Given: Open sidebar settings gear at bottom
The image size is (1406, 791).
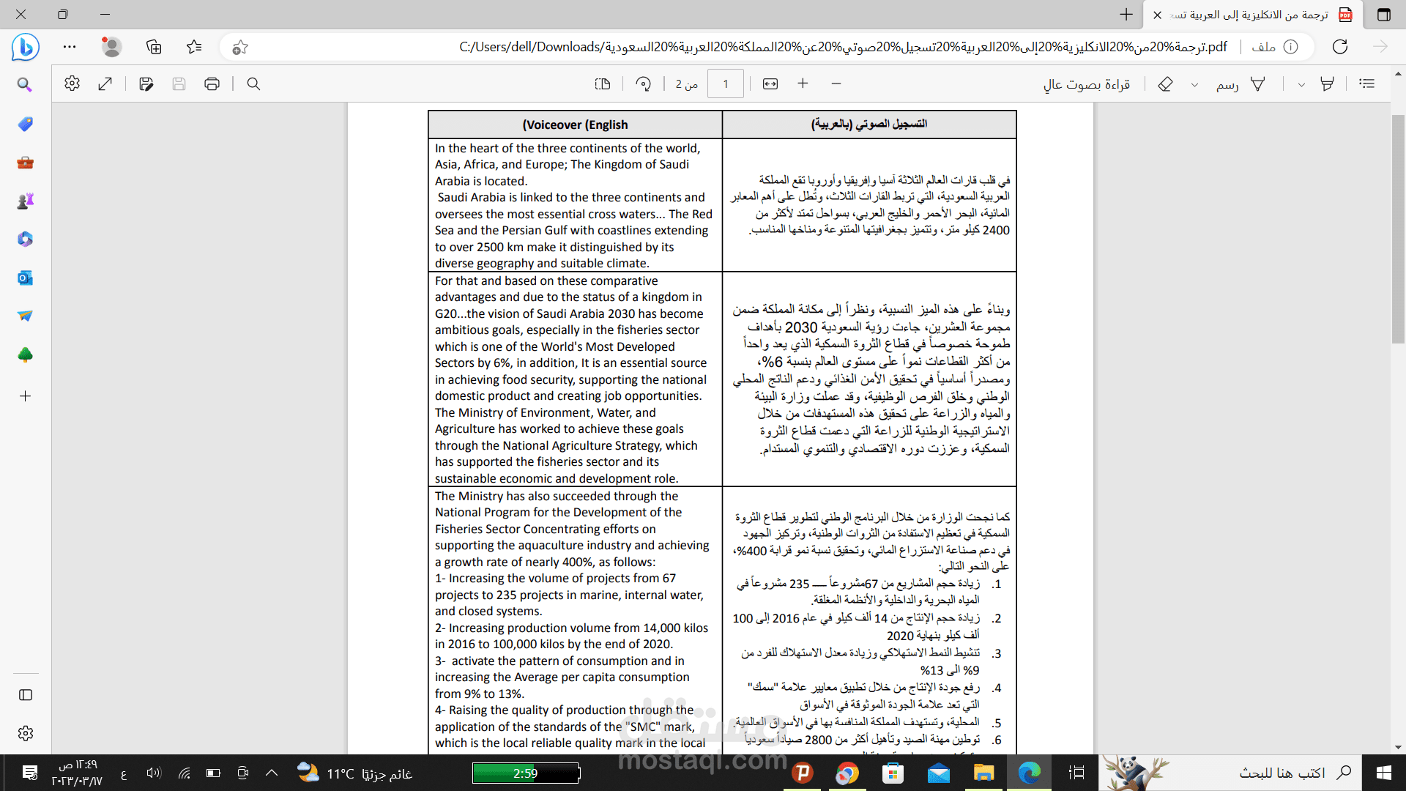Looking at the screenshot, I should (x=26, y=733).
